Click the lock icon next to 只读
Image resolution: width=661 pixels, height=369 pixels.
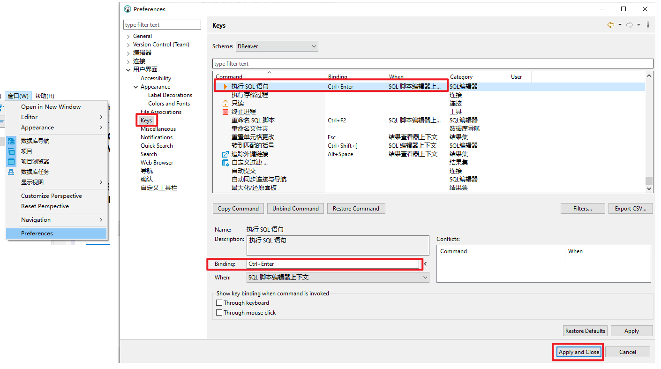pyautogui.click(x=225, y=103)
